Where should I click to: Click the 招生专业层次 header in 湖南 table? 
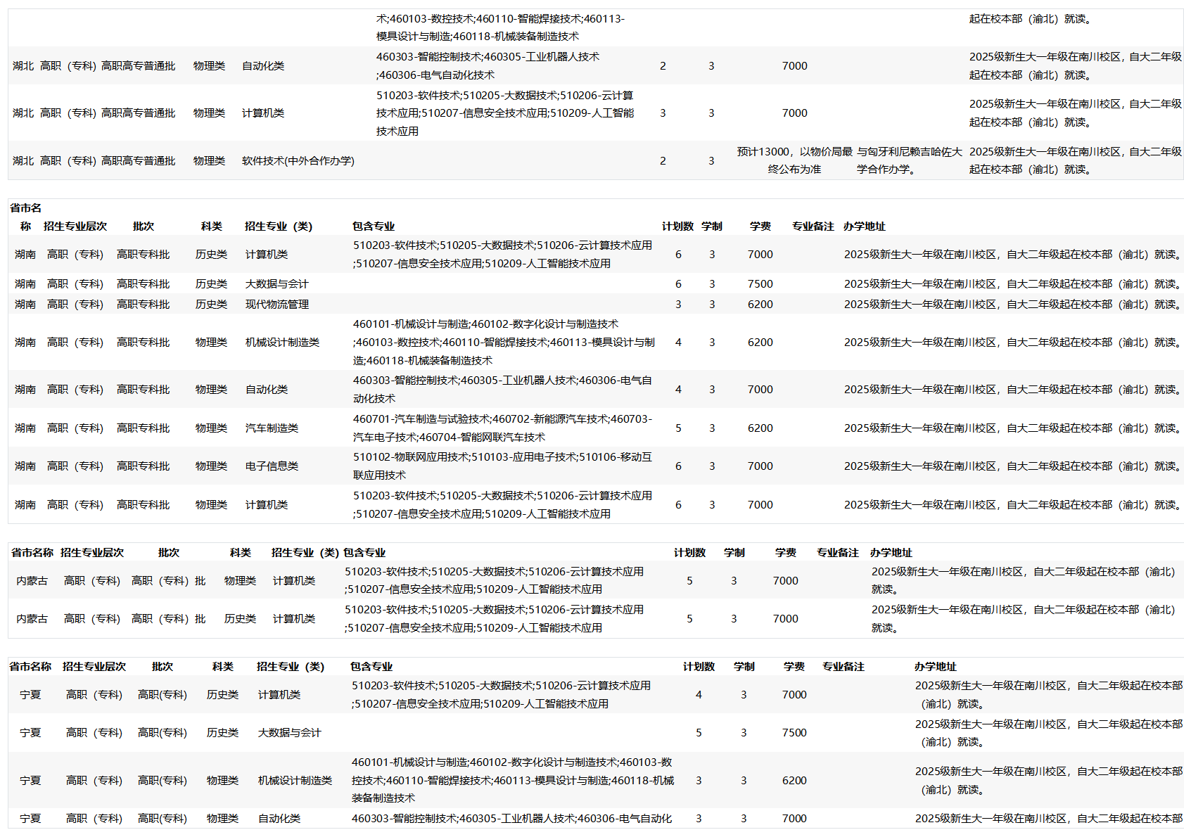[x=75, y=226]
